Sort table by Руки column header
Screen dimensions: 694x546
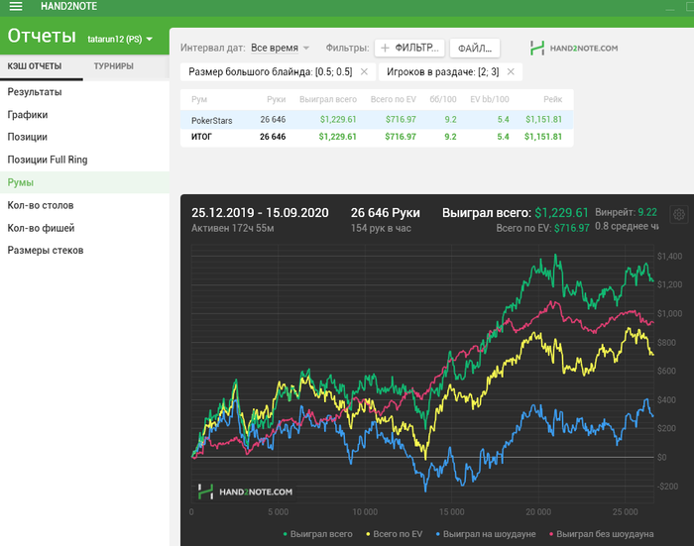[277, 99]
